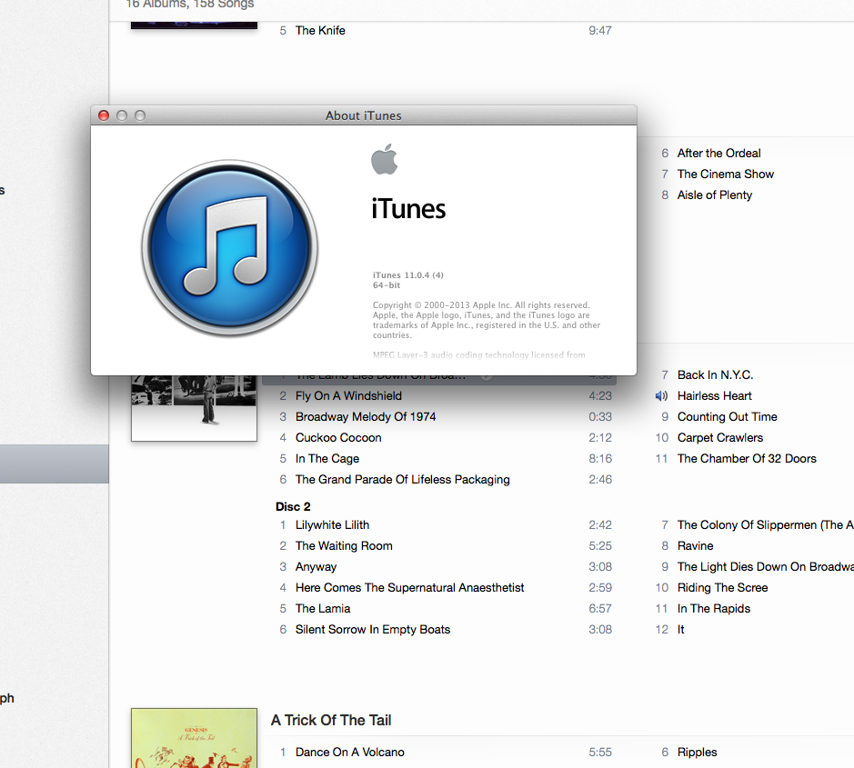This screenshot has width=854, height=768.
Task: Close the About iTunes window
Action: [x=103, y=115]
